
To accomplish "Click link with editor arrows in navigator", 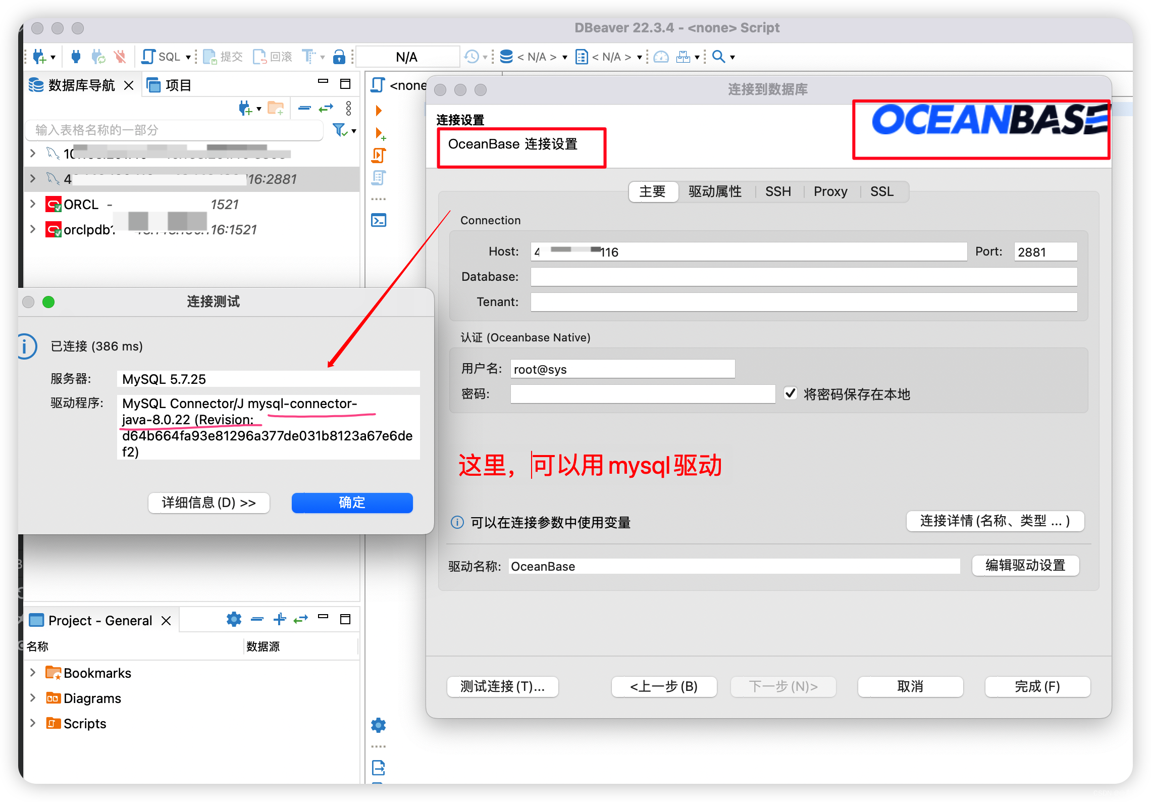I will pyautogui.click(x=326, y=108).
